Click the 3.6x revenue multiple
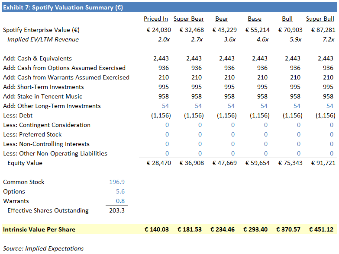Screen dimensions: 339x254 pyautogui.click(x=229, y=39)
